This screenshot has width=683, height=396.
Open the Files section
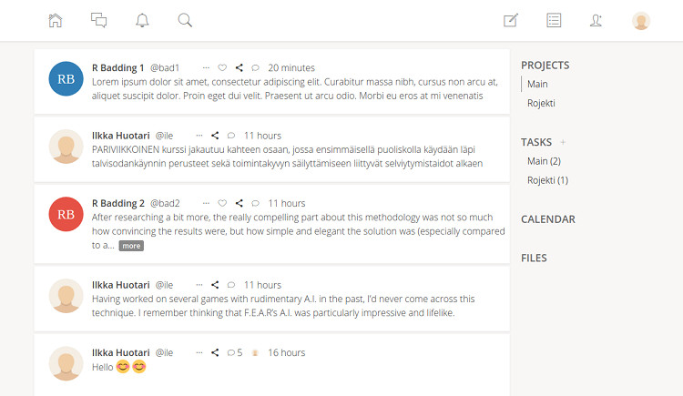point(534,258)
